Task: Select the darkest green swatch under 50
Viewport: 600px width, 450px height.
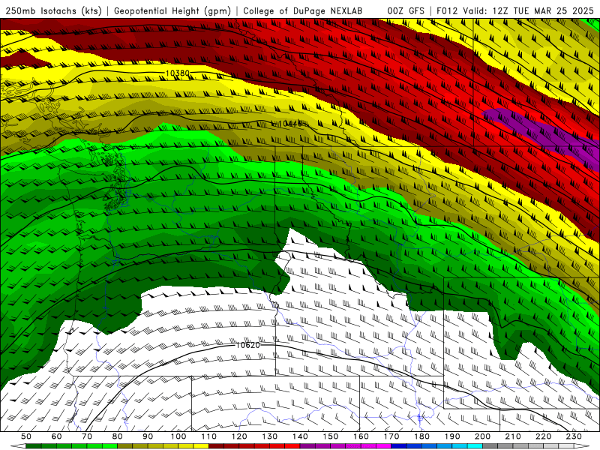Action: point(34,446)
